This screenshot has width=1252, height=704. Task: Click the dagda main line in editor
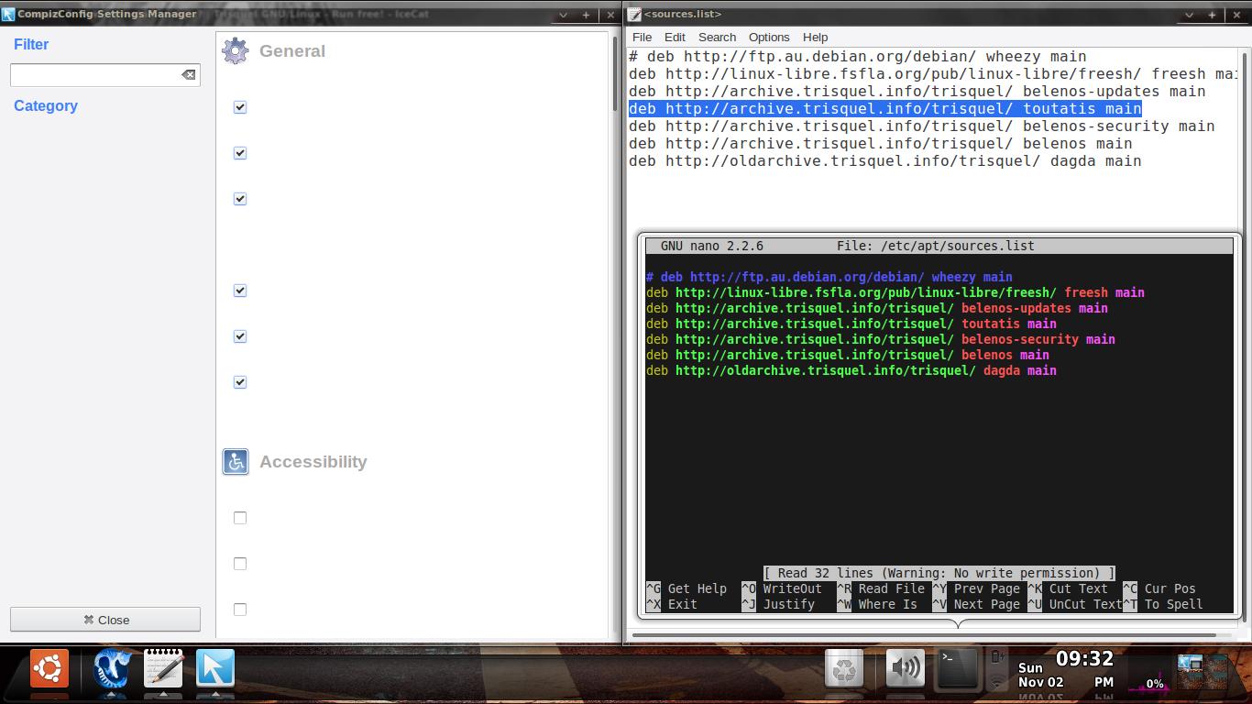pos(885,161)
